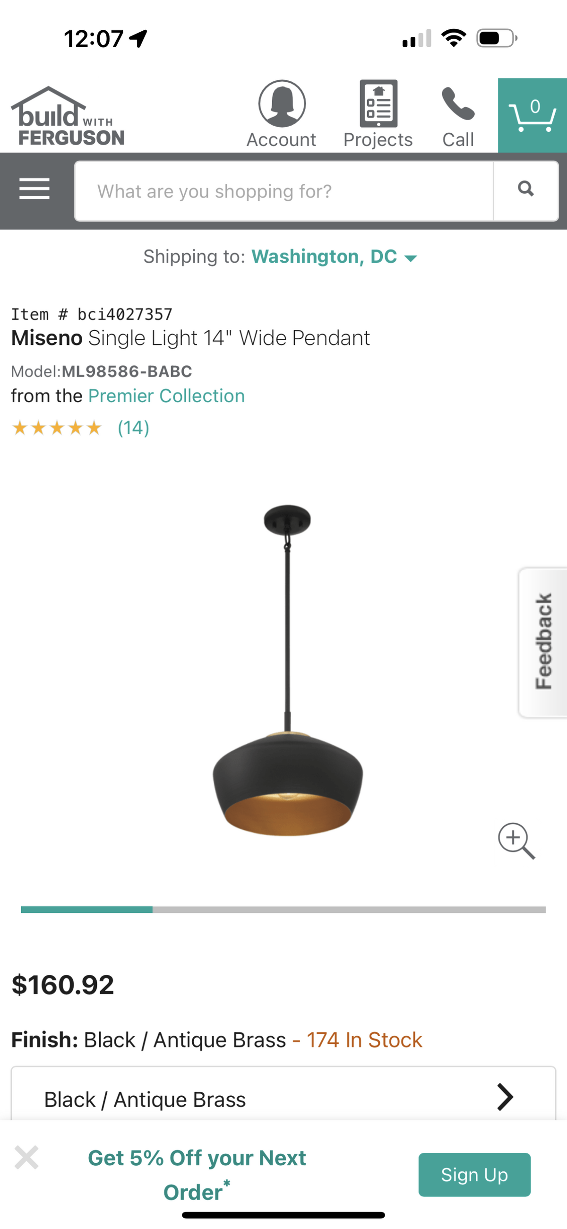Zoom in on the pendant image
The height and width of the screenshot is (1229, 567).
516,841
